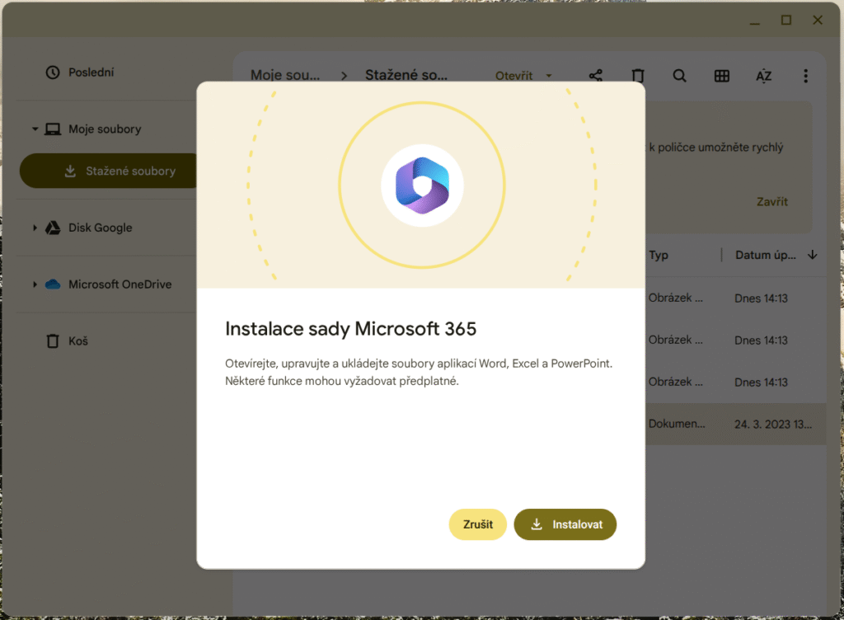Click the trash delete icon in toolbar

[637, 76]
